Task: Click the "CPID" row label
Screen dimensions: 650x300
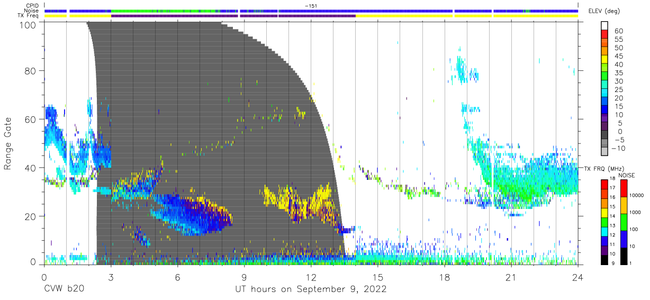Action: 33,5
